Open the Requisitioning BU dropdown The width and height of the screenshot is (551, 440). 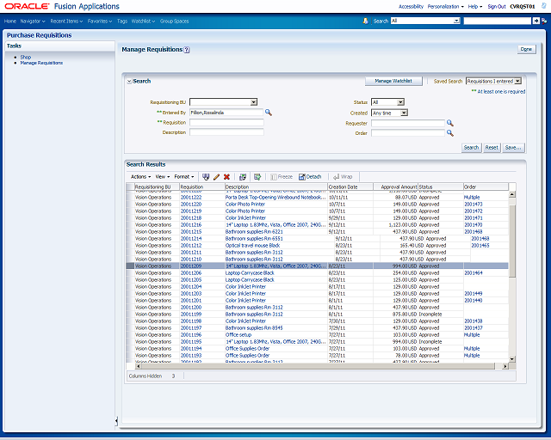254,102
